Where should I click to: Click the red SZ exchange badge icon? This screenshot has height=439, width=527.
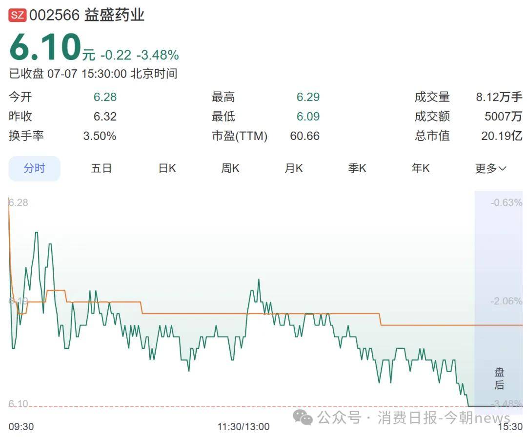pyautogui.click(x=18, y=15)
